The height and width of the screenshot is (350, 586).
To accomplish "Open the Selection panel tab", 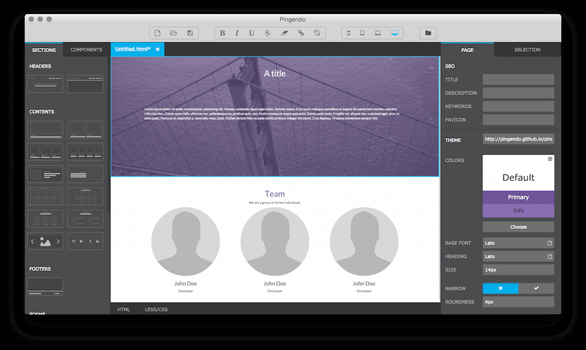I will click(x=527, y=50).
